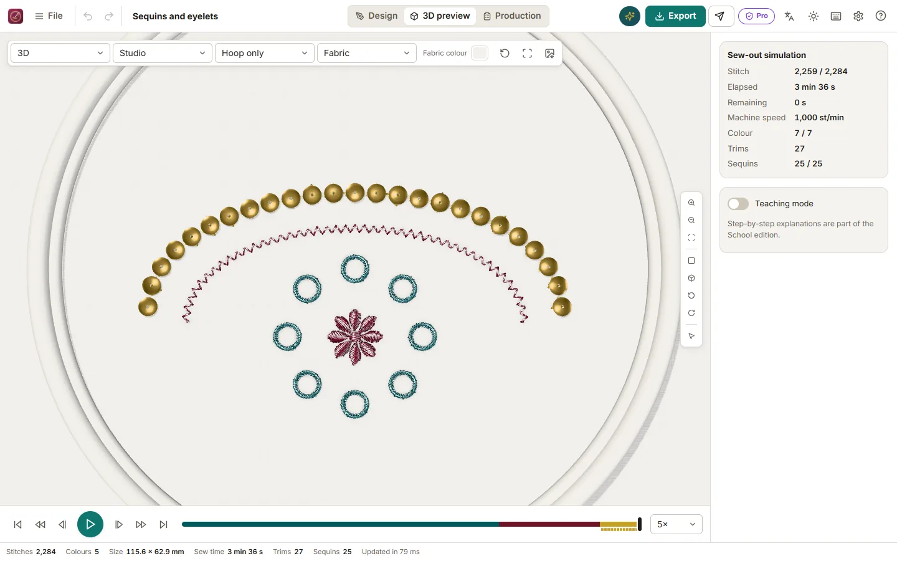The width and height of the screenshot is (897, 561).
Task: Zoom out of the preview
Action: click(691, 220)
